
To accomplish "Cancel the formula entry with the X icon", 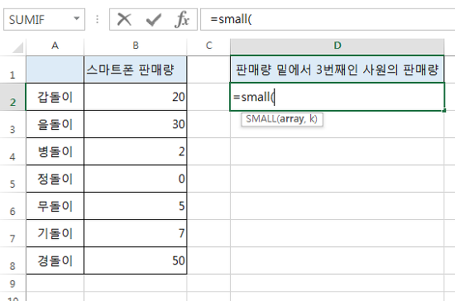I will [124, 19].
